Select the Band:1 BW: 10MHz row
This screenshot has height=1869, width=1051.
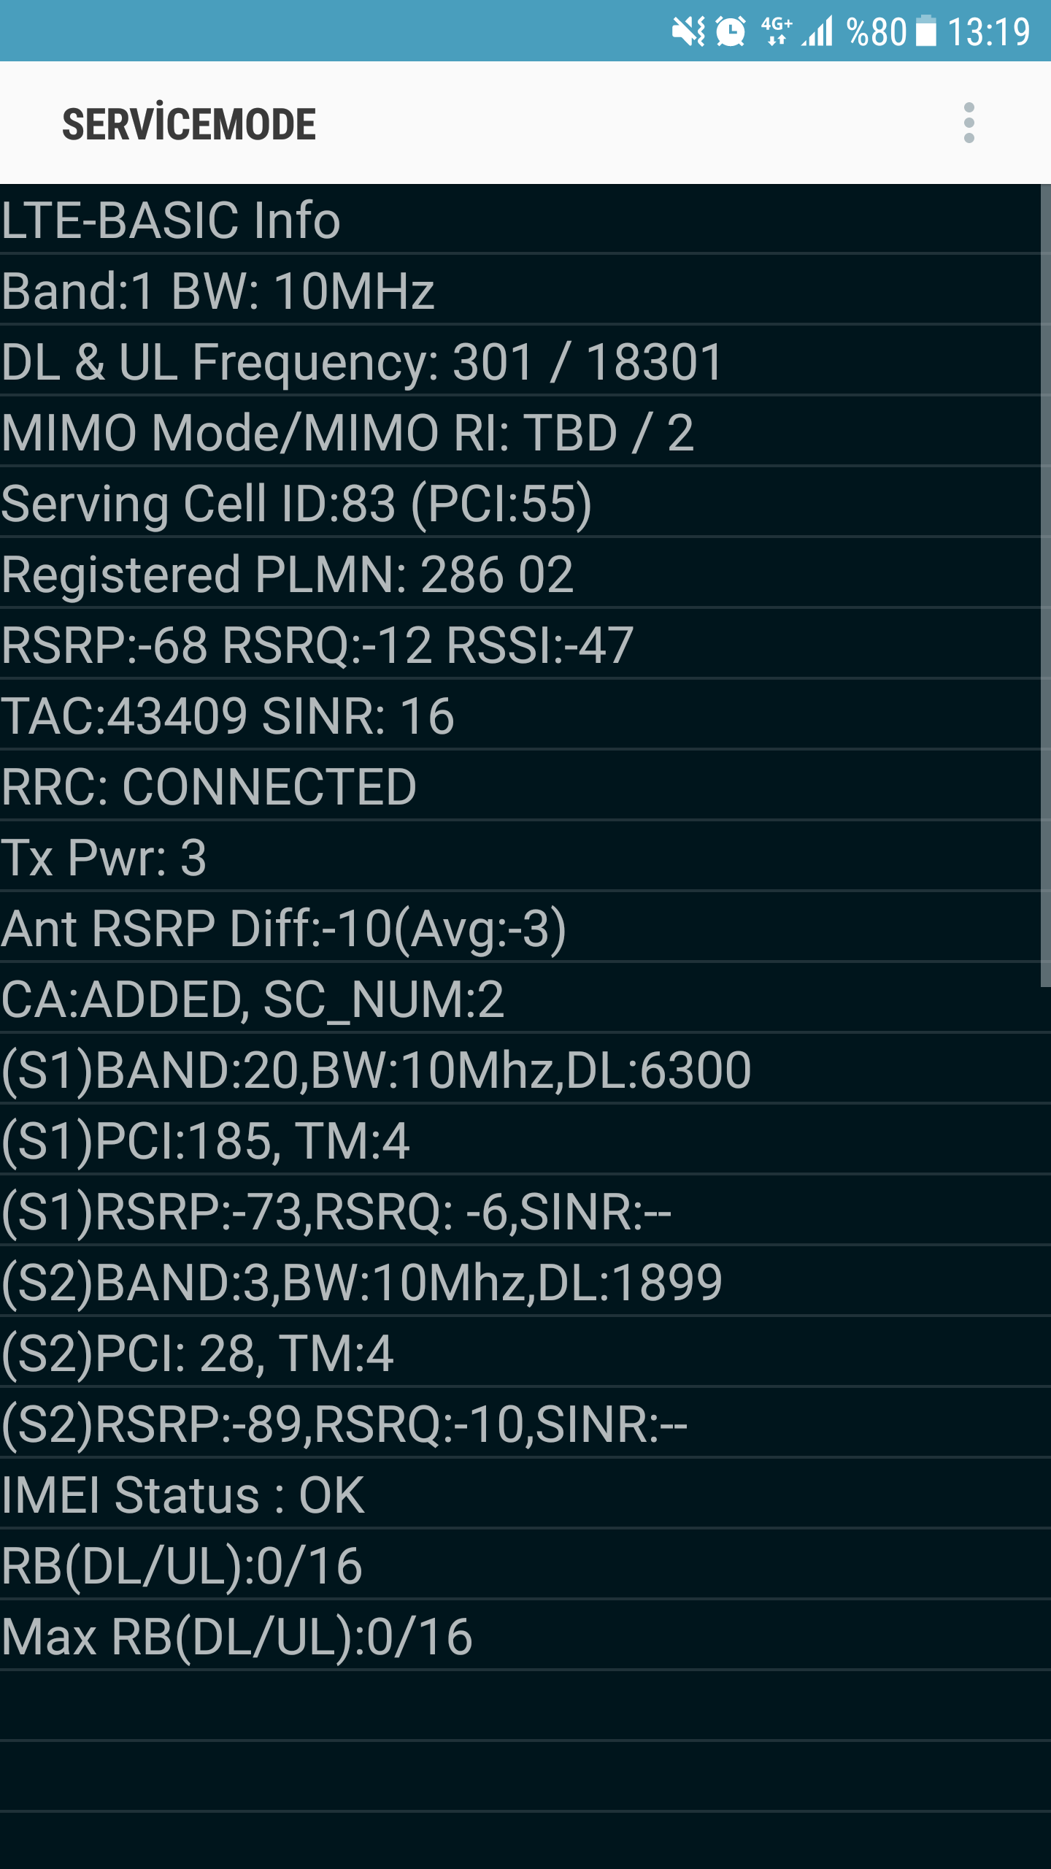[520, 290]
